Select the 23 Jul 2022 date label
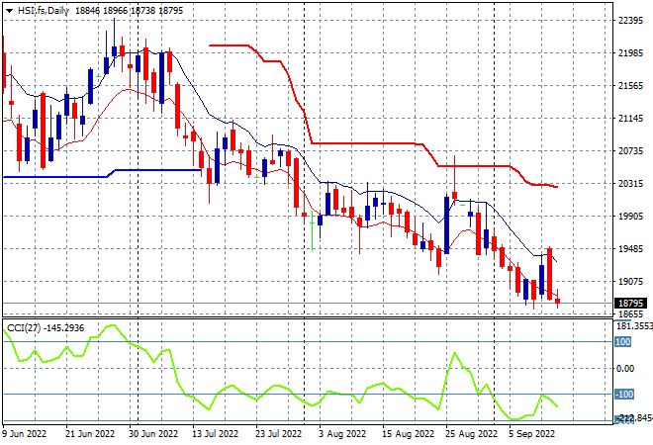 click(x=278, y=434)
